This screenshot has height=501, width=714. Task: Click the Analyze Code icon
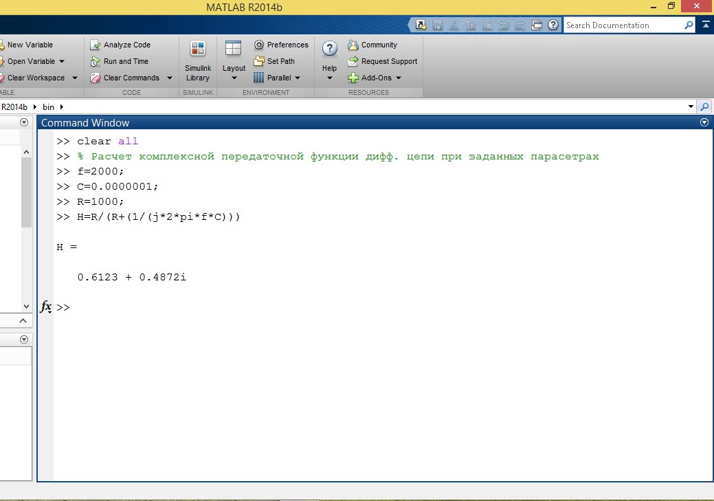point(95,45)
